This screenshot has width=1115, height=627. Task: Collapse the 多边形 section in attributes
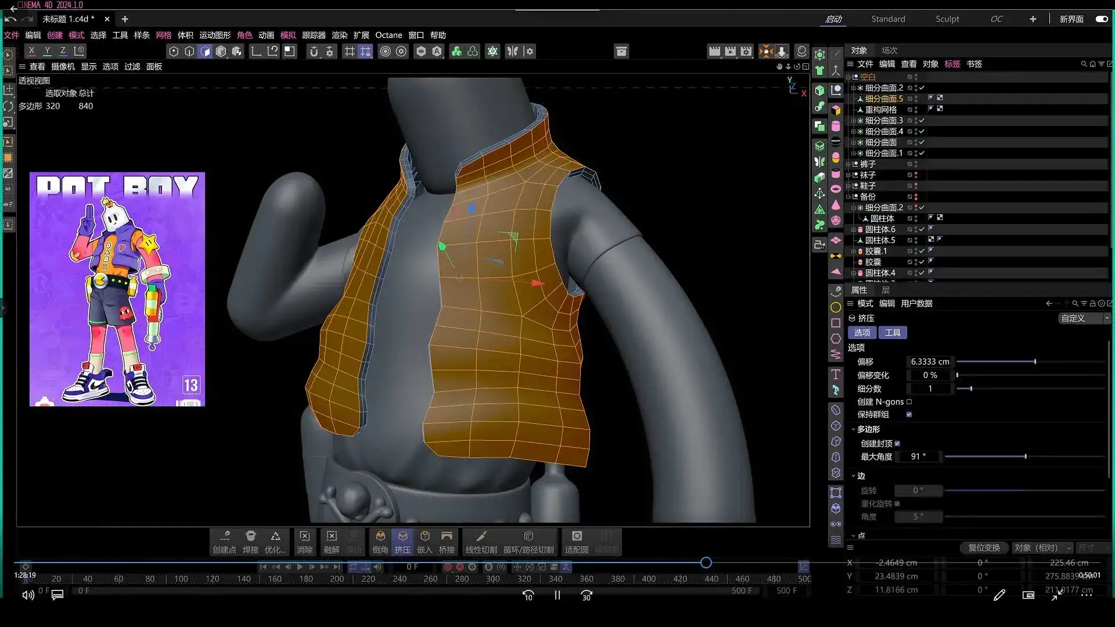tap(853, 430)
